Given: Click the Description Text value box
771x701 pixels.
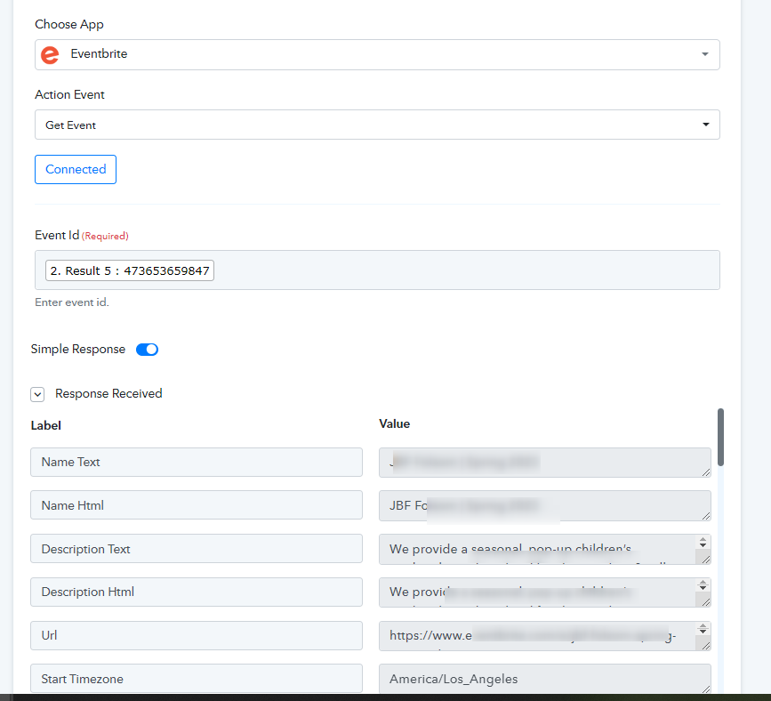Looking at the screenshot, I should [x=545, y=550].
